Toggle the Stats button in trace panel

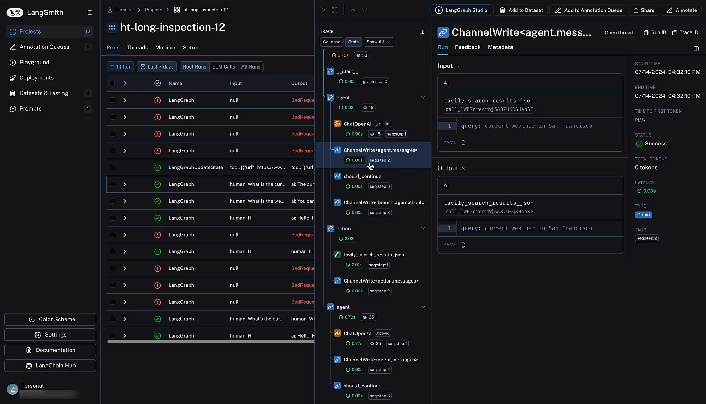coord(353,42)
